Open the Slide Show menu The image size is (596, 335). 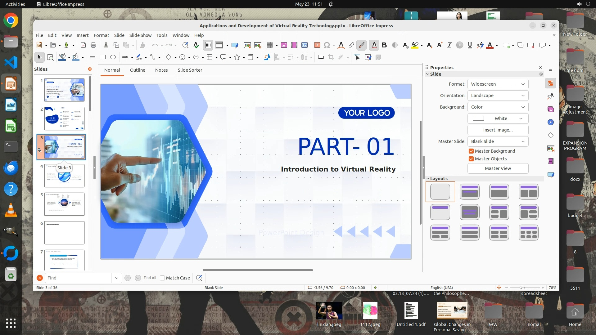[x=140, y=35]
